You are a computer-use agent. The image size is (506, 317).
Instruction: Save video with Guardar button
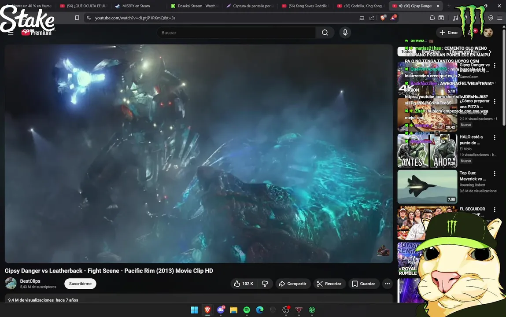(x=364, y=284)
